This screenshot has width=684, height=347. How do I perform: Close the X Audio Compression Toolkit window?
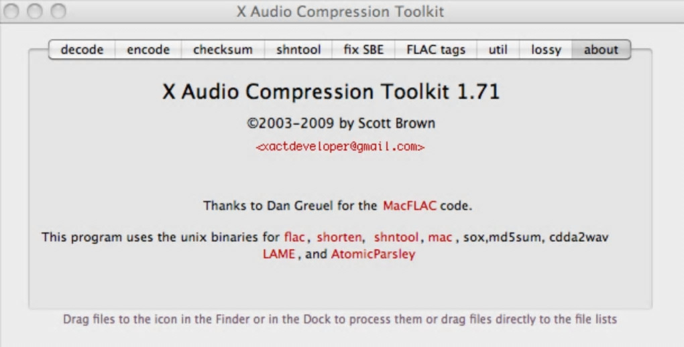coord(13,11)
